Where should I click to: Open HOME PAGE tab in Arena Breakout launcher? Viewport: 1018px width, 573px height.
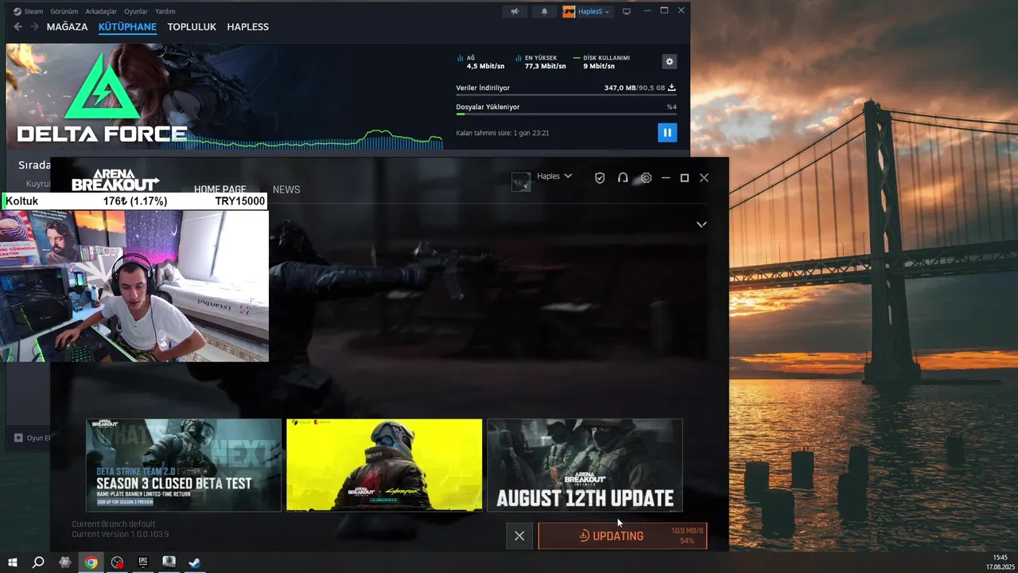point(220,189)
